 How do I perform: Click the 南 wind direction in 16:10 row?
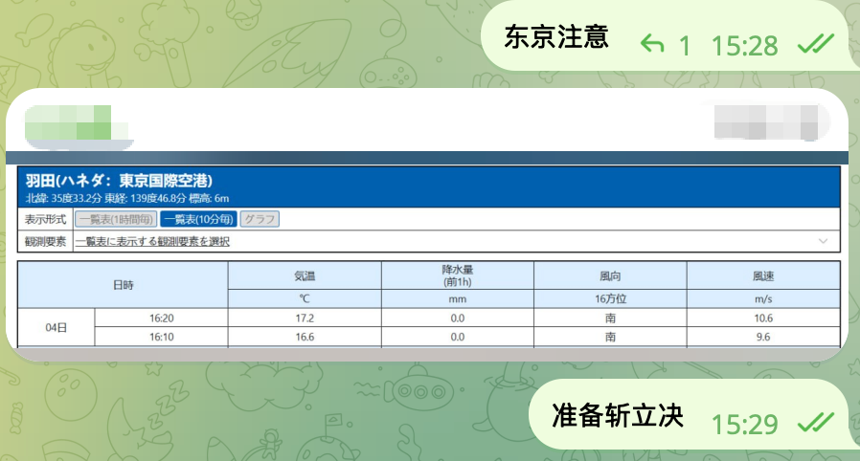[610, 337]
